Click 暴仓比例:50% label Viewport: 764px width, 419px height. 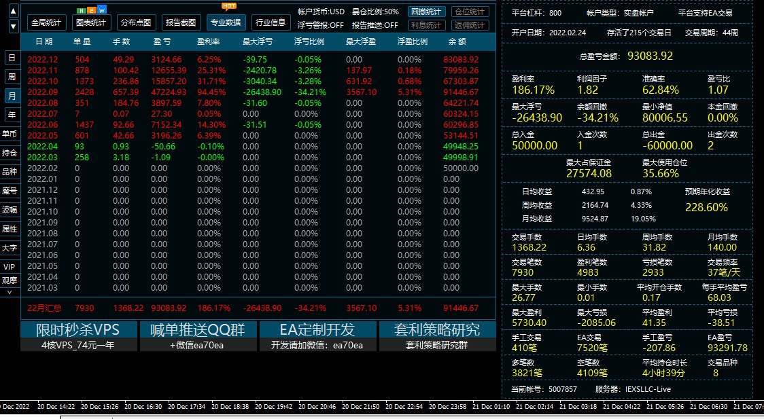(375, 12)
